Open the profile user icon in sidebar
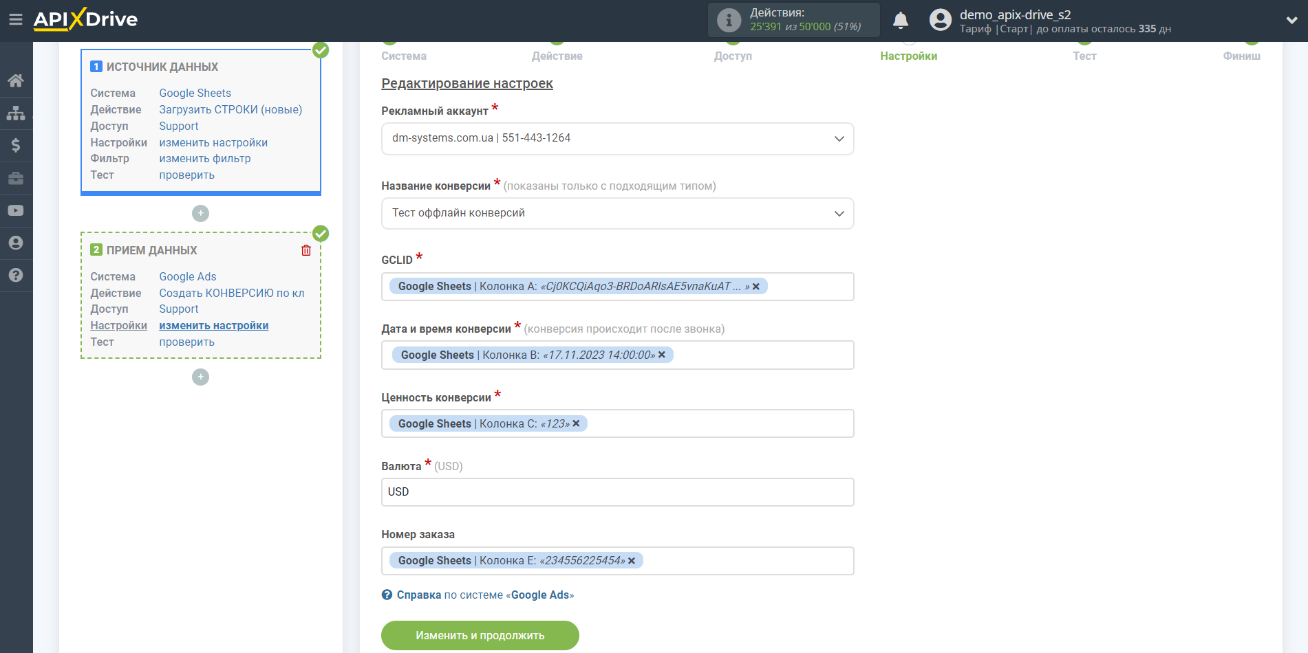 (x=16, y=243)
